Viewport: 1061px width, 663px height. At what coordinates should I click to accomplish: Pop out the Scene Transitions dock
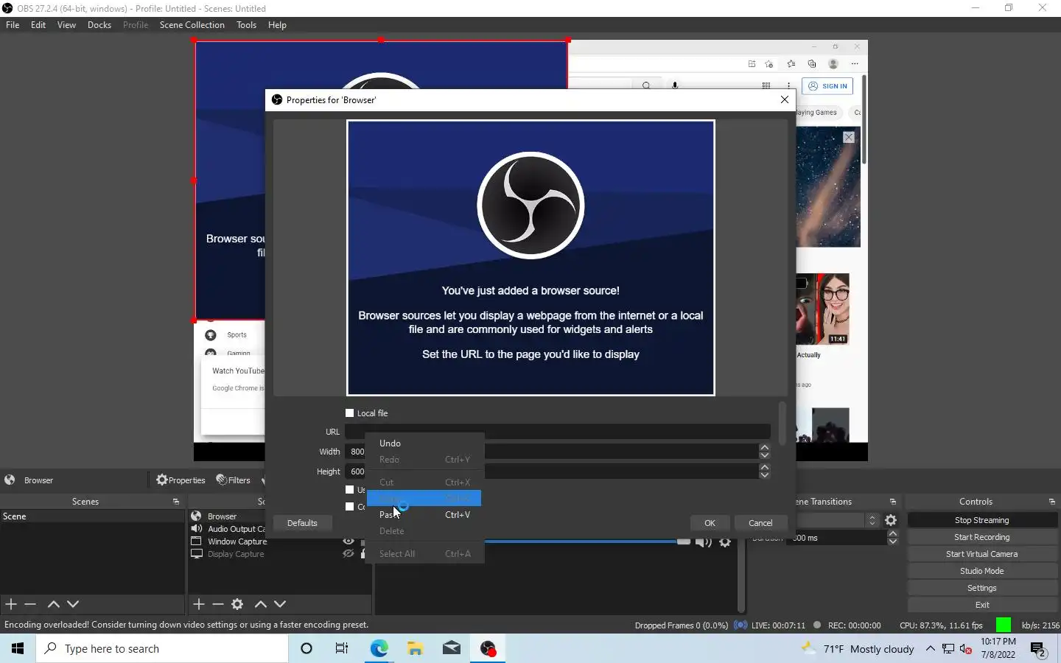coord(893,502)
